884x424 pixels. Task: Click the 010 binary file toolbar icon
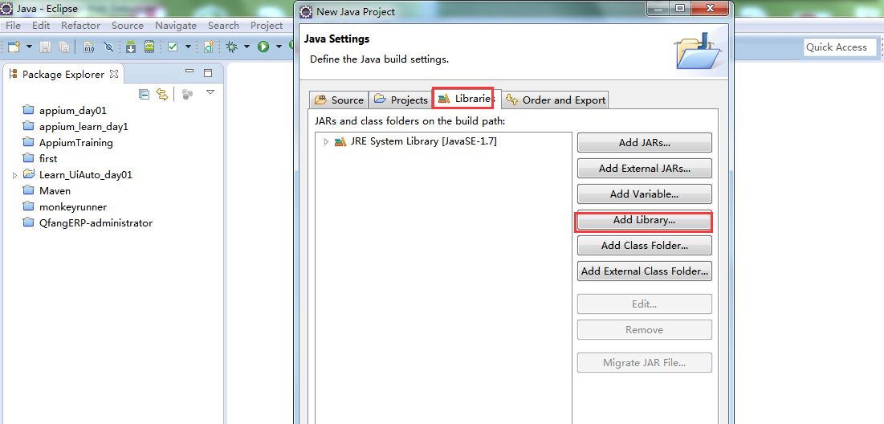[x=89, y=47]
